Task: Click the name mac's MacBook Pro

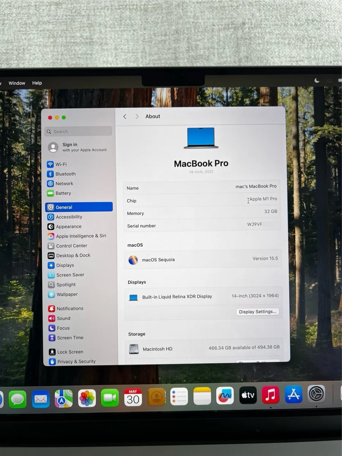Action: (x=256, y=186)
